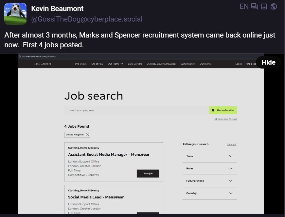Click the United Kingdom filter label
This screenshot has width=285, height=217.
click(75, 135)
